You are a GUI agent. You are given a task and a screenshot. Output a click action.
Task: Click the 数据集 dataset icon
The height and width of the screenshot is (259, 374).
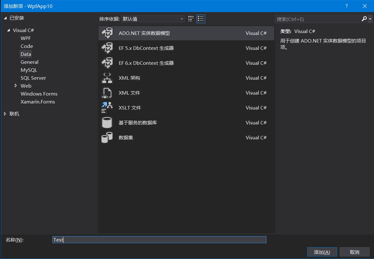pos(107,138)
